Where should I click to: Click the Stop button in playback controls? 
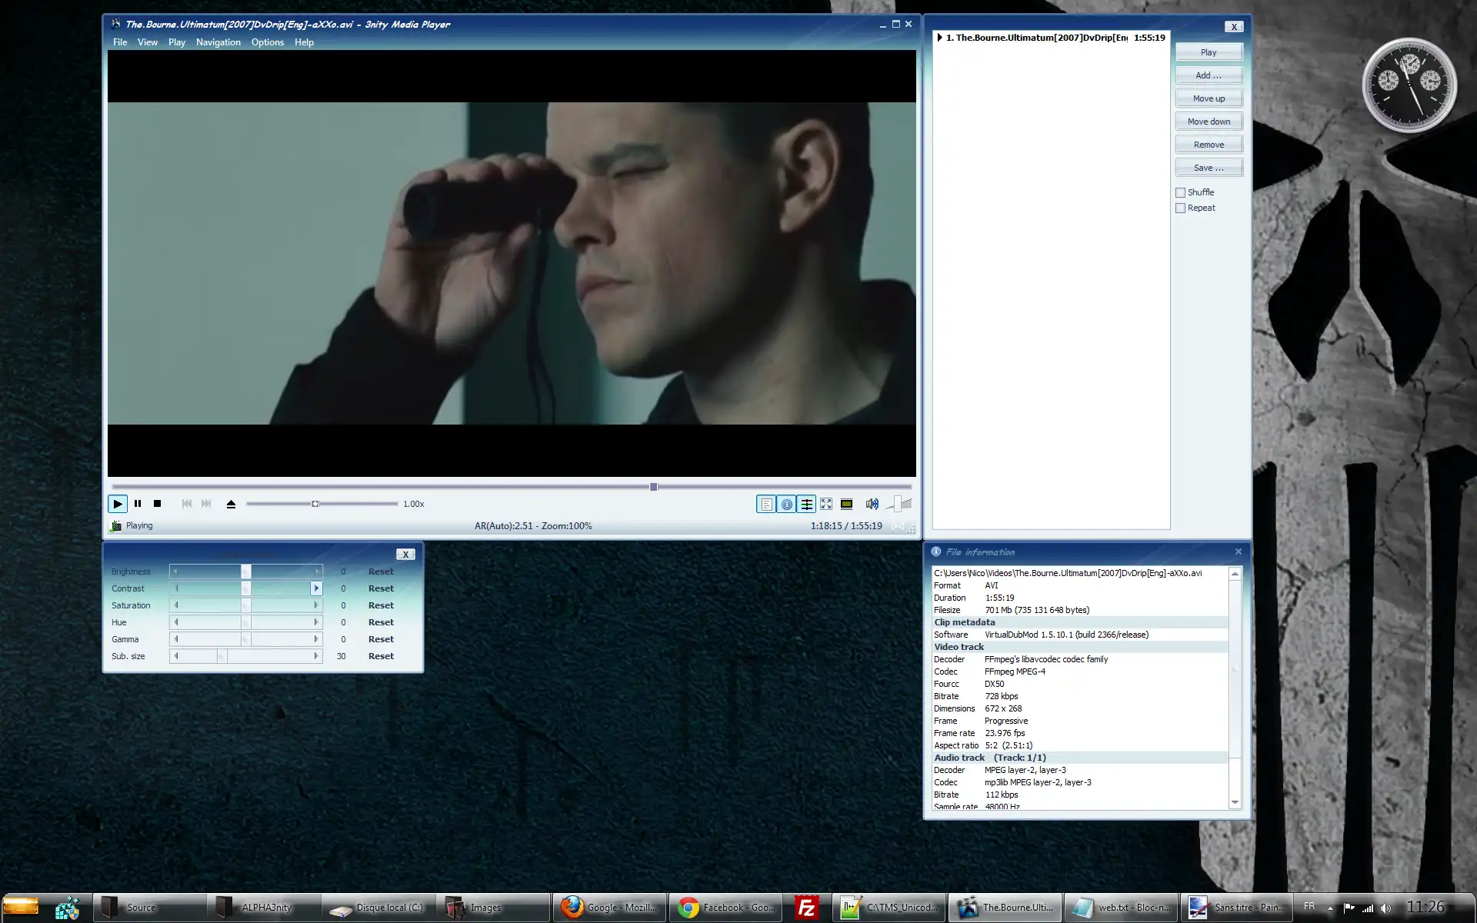158,504
